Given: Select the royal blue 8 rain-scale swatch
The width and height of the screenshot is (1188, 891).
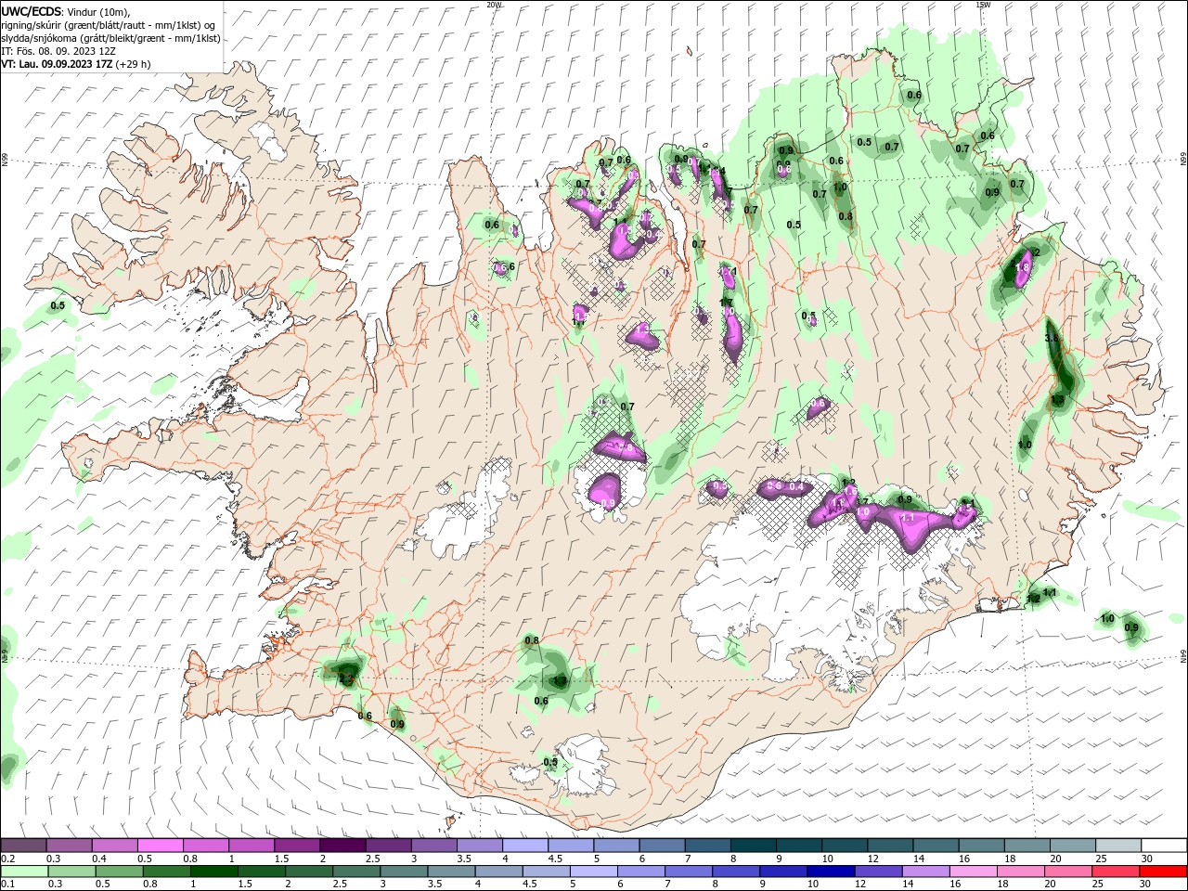Looking at the screenshot, I should (736, 872).
